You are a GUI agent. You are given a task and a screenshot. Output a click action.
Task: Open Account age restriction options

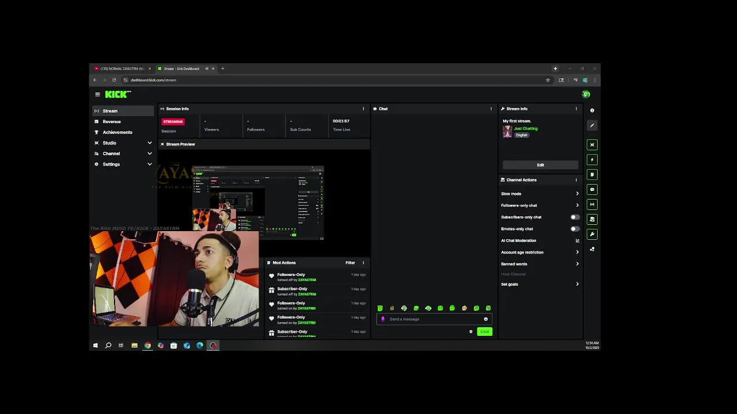(540, 252)
